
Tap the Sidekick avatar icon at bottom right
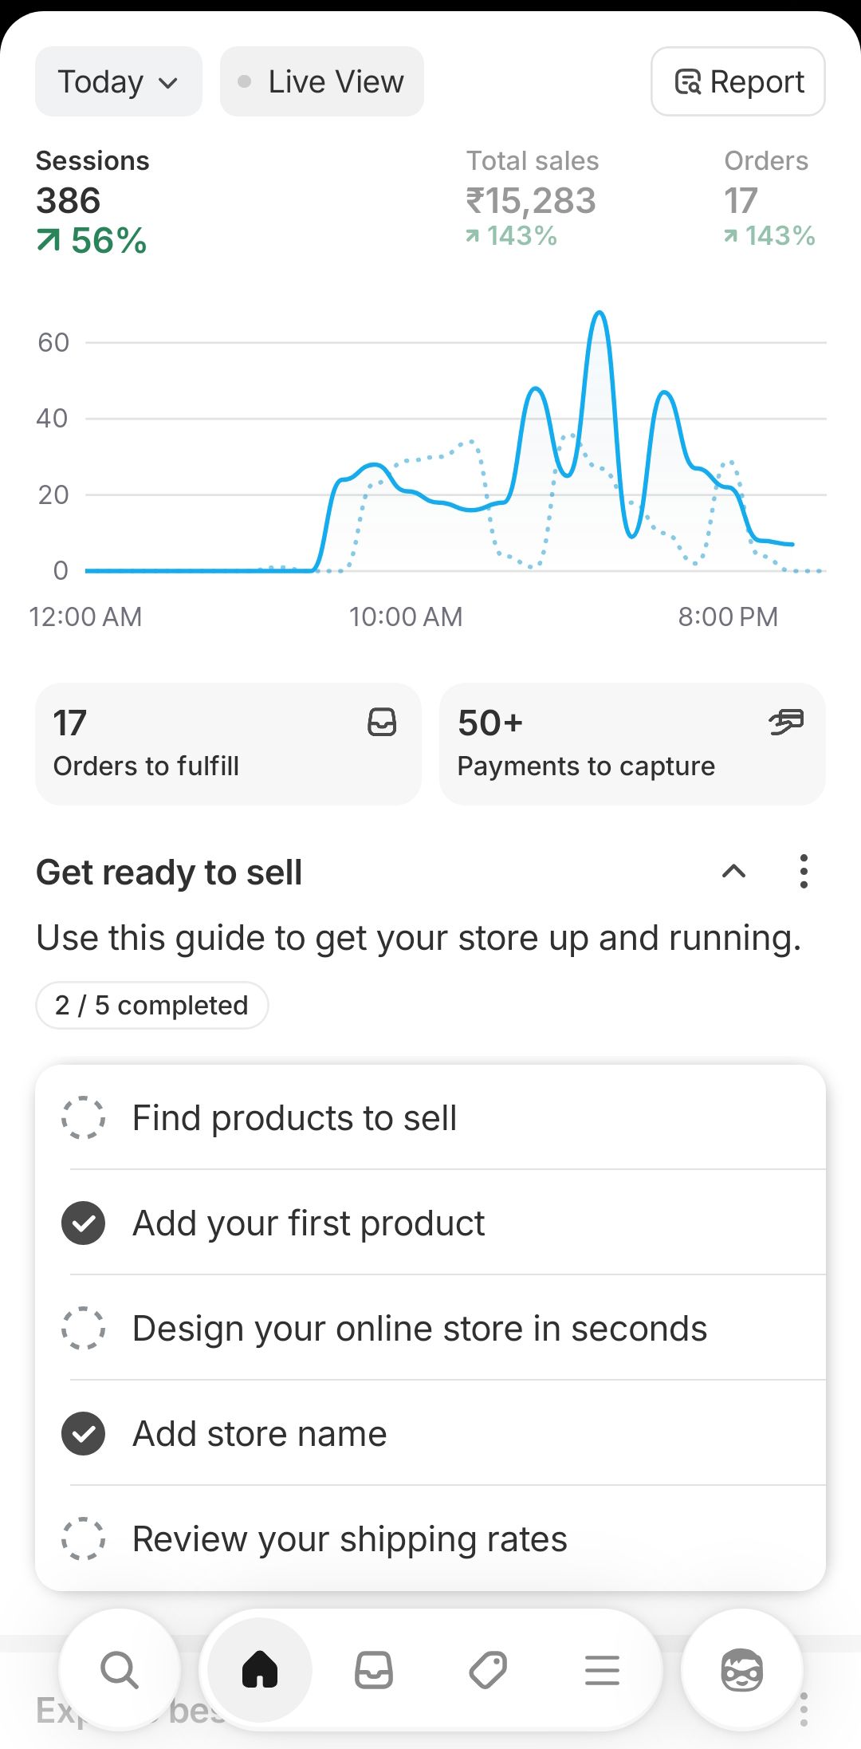[x=741, y=1669]
